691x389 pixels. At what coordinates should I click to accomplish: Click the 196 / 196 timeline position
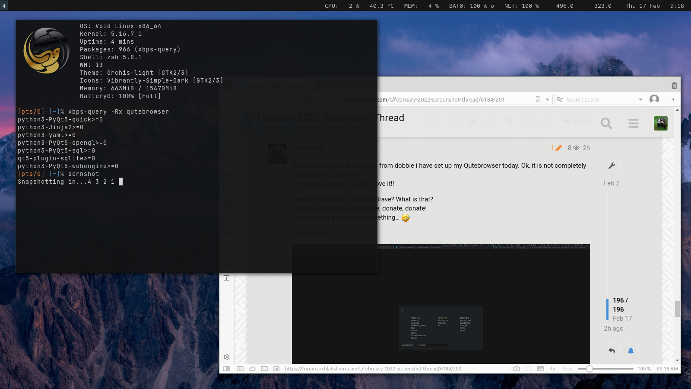point(620,305)
